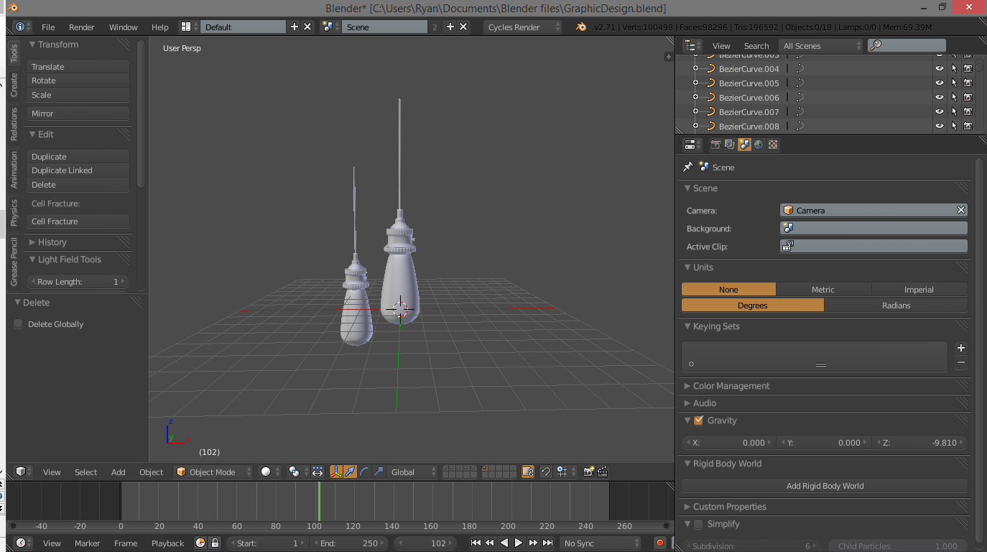Click the restrict-render camera for BezierCurve.007
This screenshot has width=987, height=552.
(968, 111)
